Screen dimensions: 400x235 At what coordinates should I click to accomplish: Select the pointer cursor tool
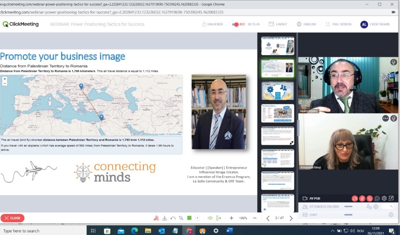[181, 218]
